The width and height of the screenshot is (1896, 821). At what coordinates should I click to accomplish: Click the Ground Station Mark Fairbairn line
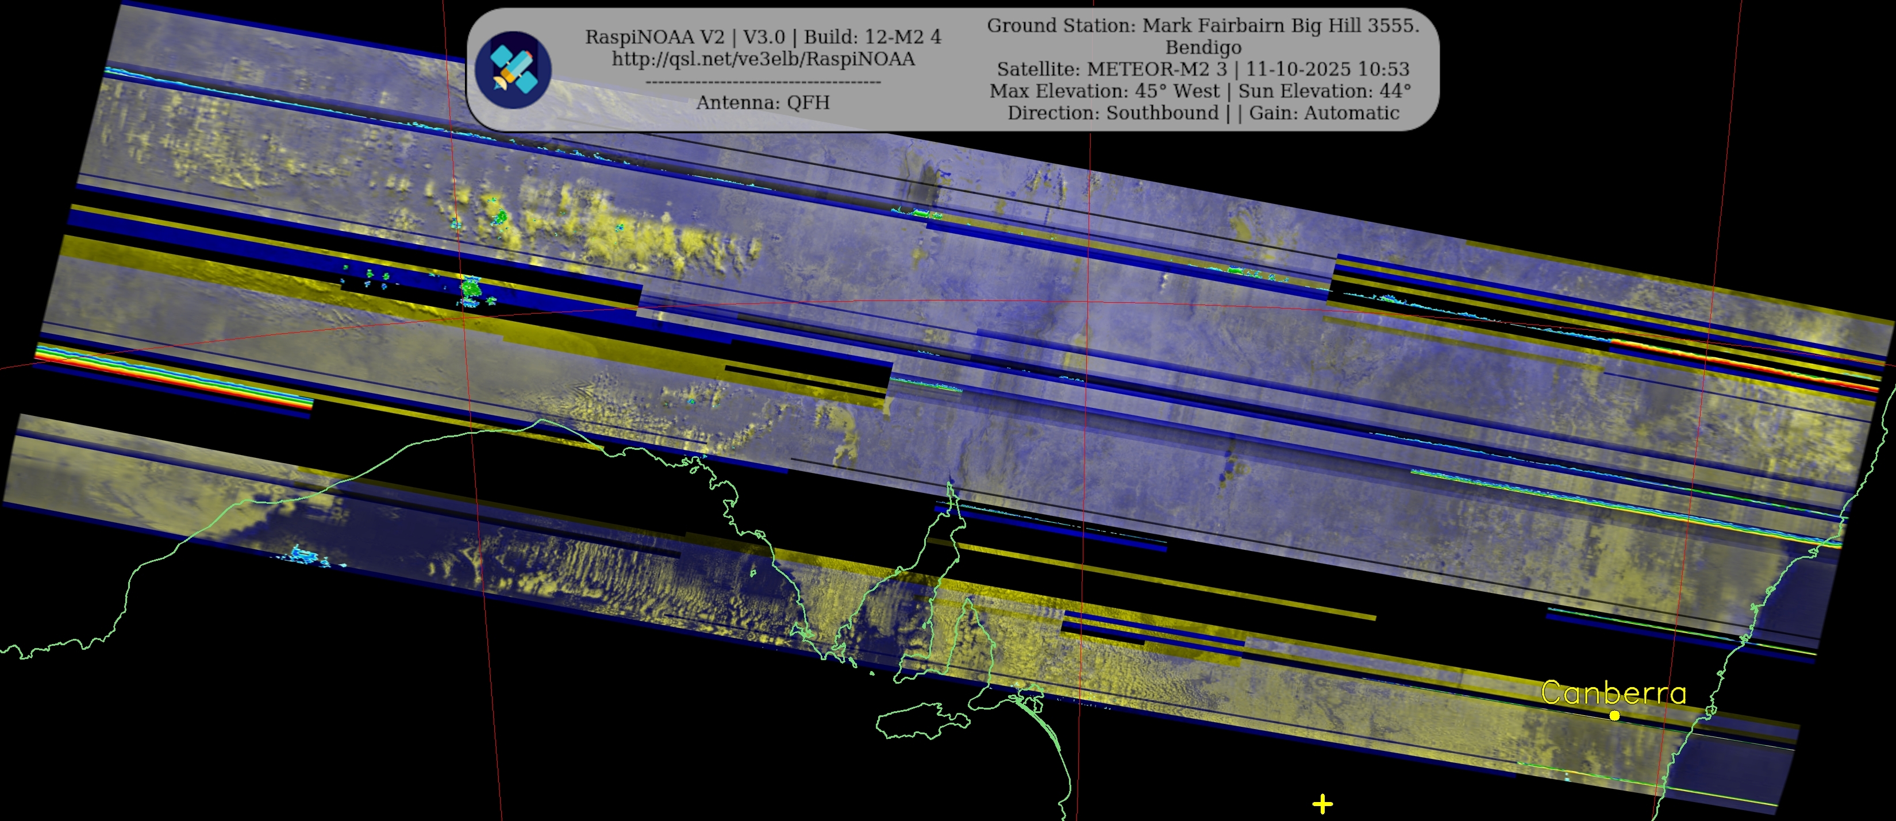pos(1203,25)
